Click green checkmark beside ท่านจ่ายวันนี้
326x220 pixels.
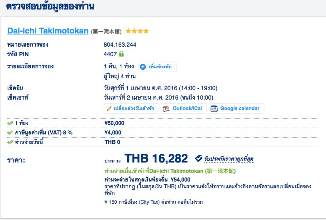[10, 142]
